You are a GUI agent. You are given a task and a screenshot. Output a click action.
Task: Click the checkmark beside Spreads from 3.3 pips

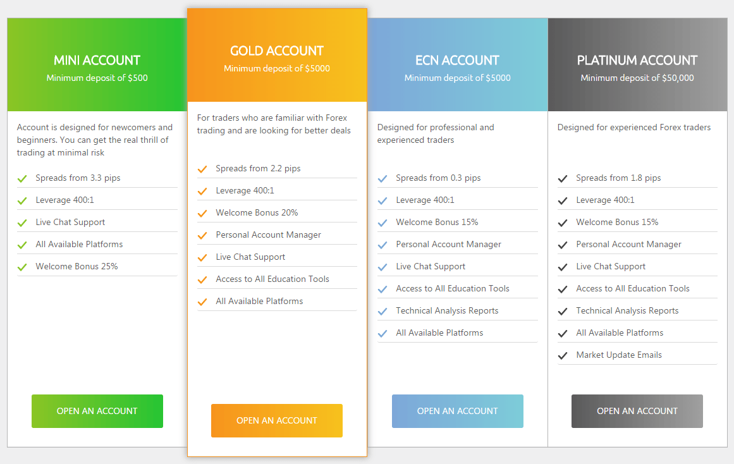[21, 178]
